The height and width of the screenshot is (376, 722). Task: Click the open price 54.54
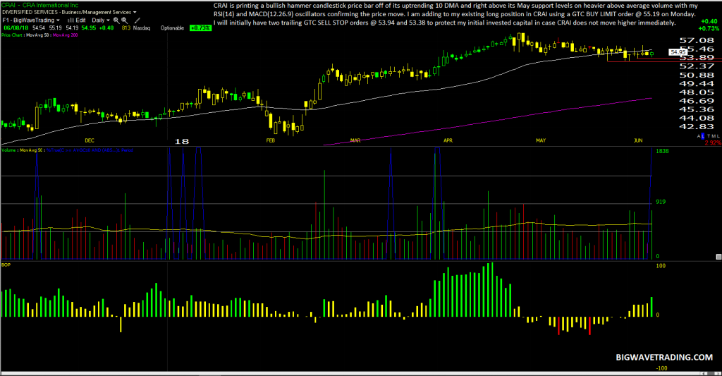(39, 28)
